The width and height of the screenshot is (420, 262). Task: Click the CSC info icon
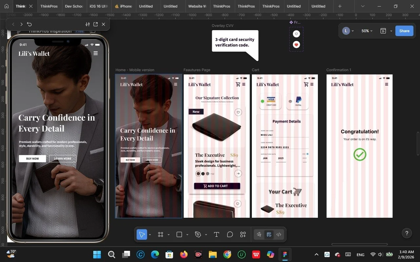coord(307,154)
